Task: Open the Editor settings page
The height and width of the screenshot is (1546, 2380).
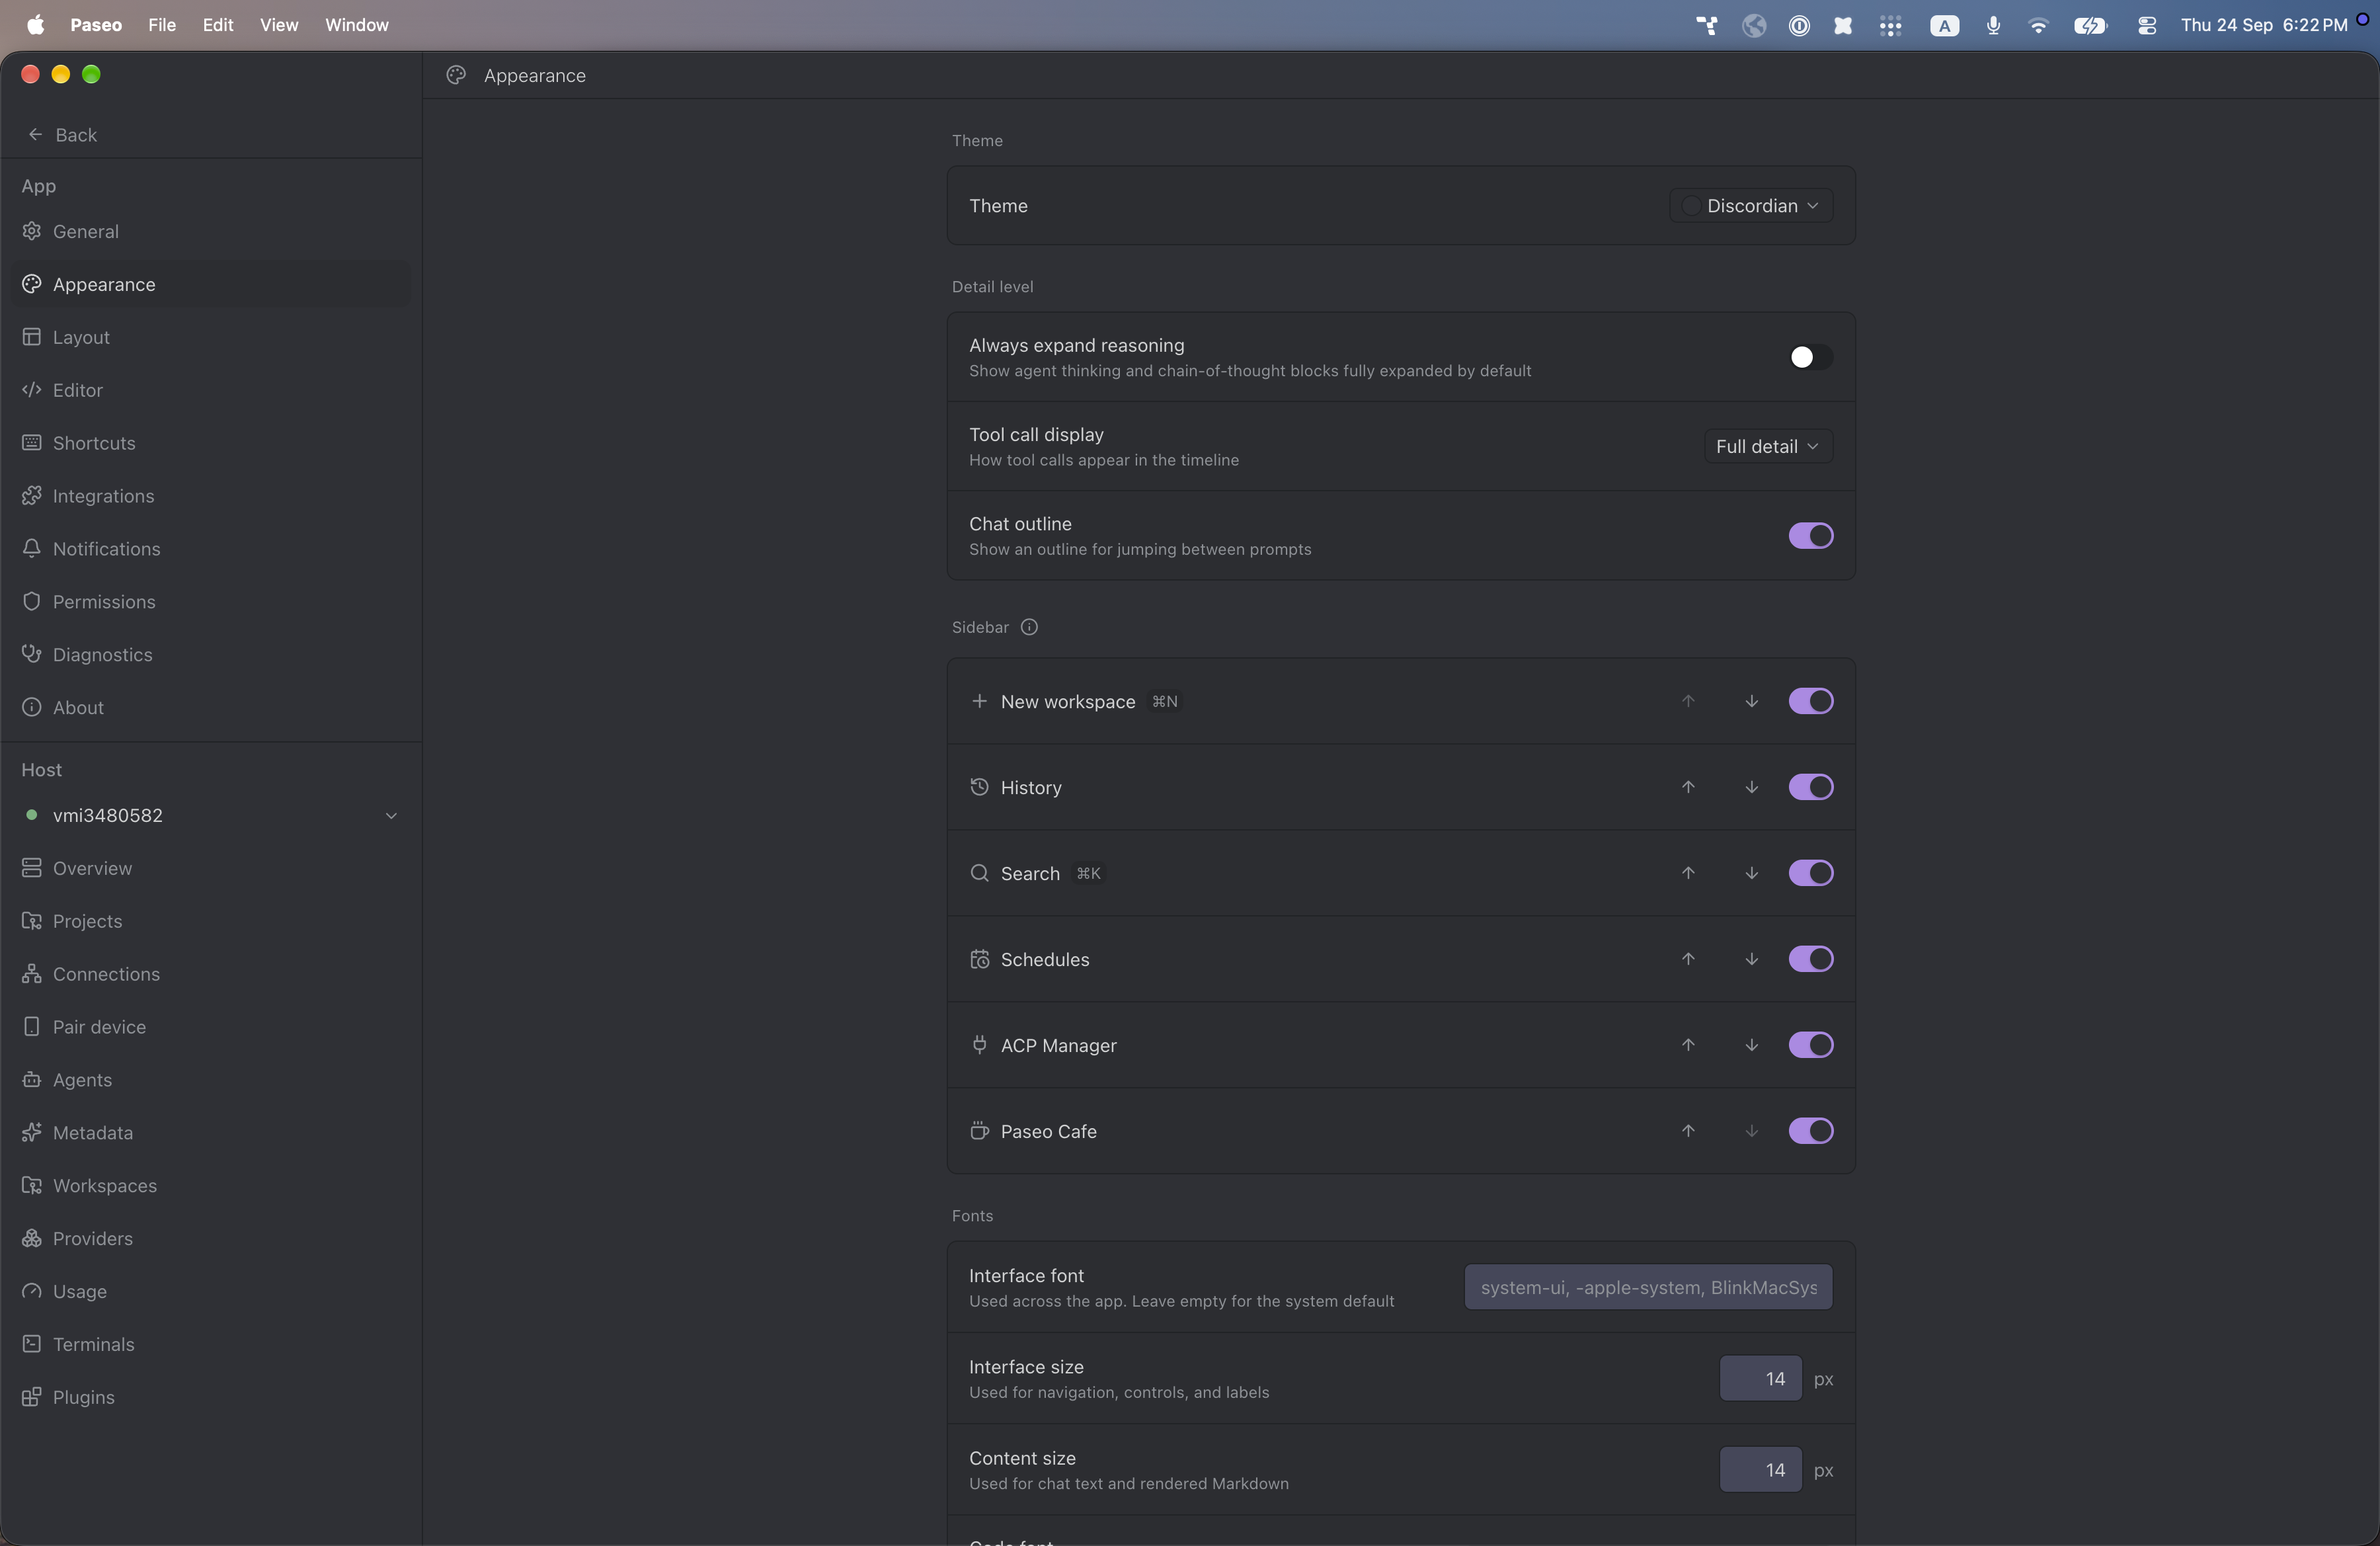Action: [211, 390]
